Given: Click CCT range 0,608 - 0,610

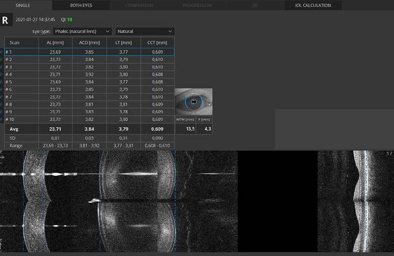Looking at the screenshot, I should tap(157, 146).
